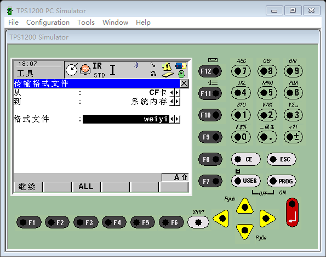Click numeric keypad key 9 (GHI)
326x257 pixels.
[293, 71]
